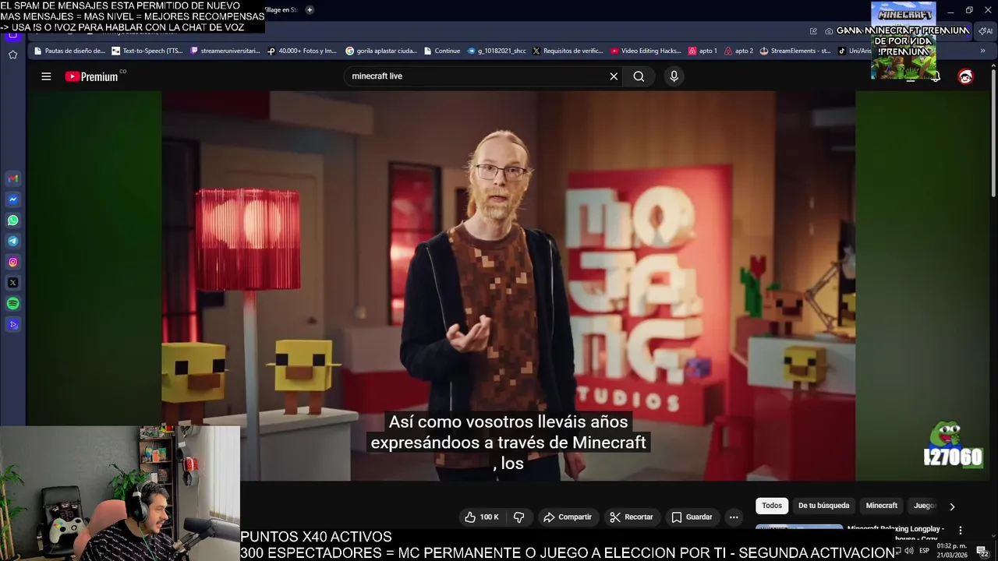Open 'Requisitos de verific...' X bookmark
This screenshot has width=998, height=561.
coord(568,51)
